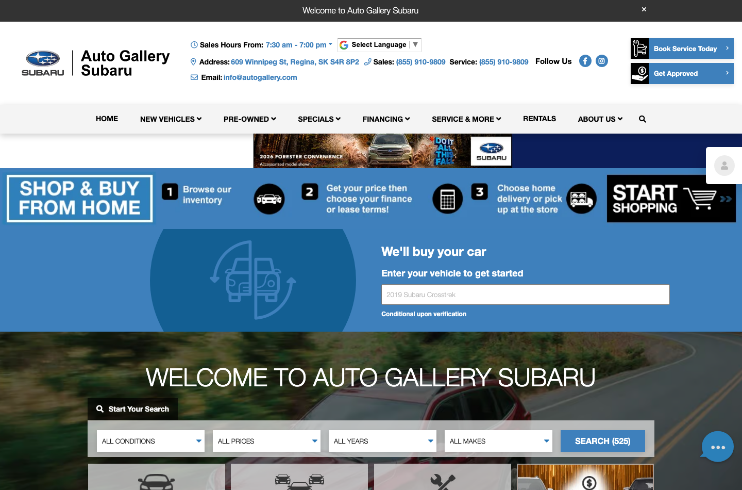Open the dealership address link
The image size is (742, 490).
295,62
